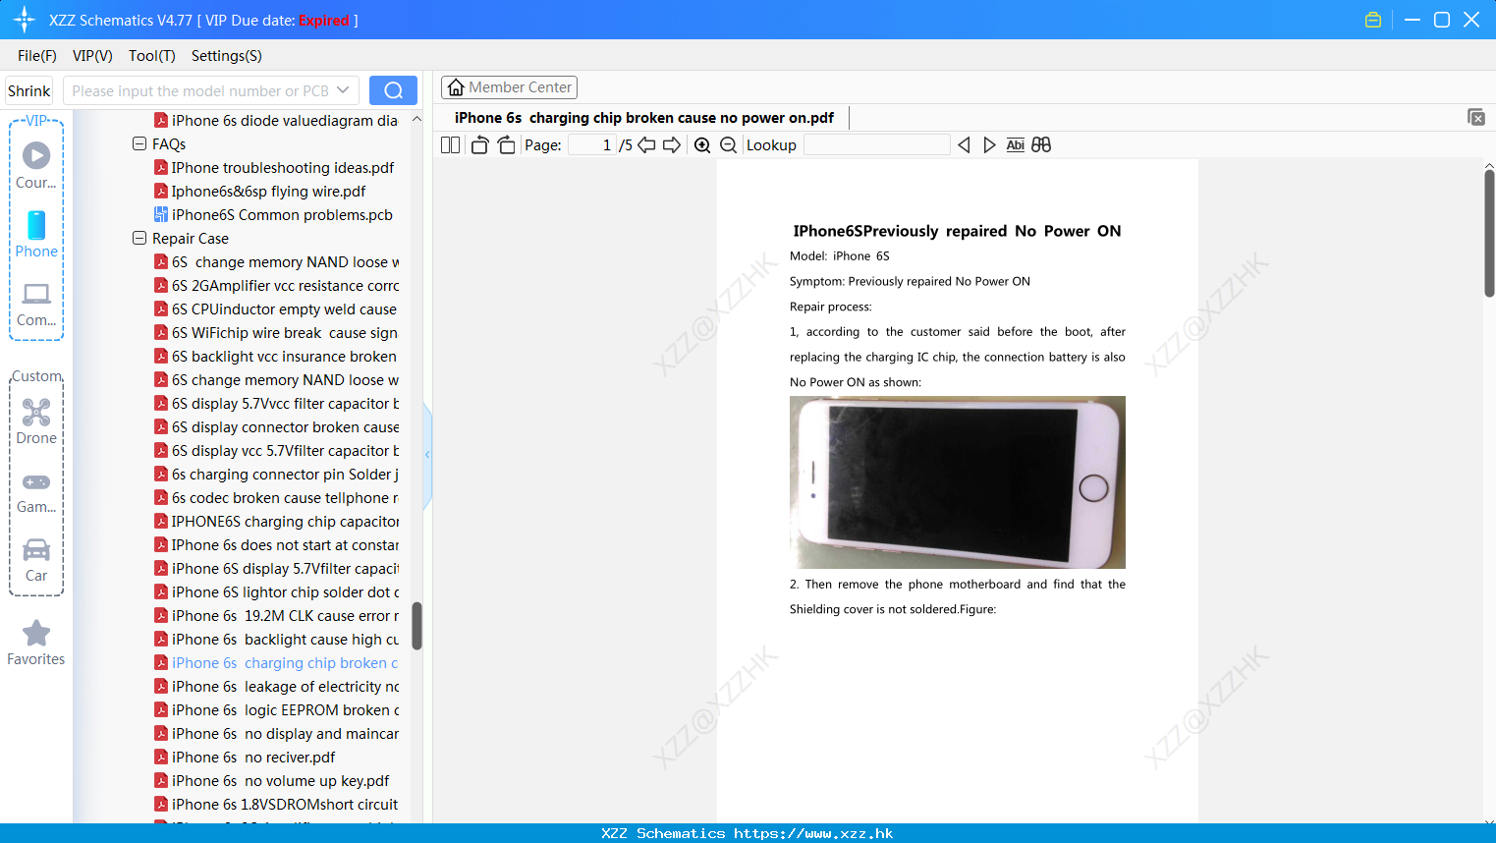Open 6S CPUinductor empty weld case

point(276,309)
